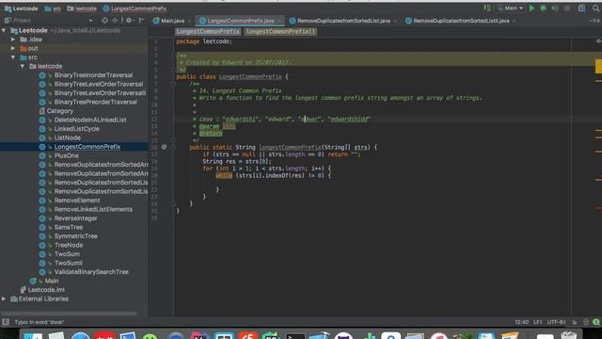
Task: Select BinaryTreePreorderTraversal in project tree
Action: click(x=96, y=102)
